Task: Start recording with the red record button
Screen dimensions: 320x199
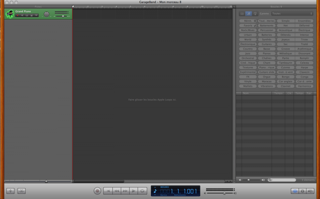Action: tap(97, 191)
